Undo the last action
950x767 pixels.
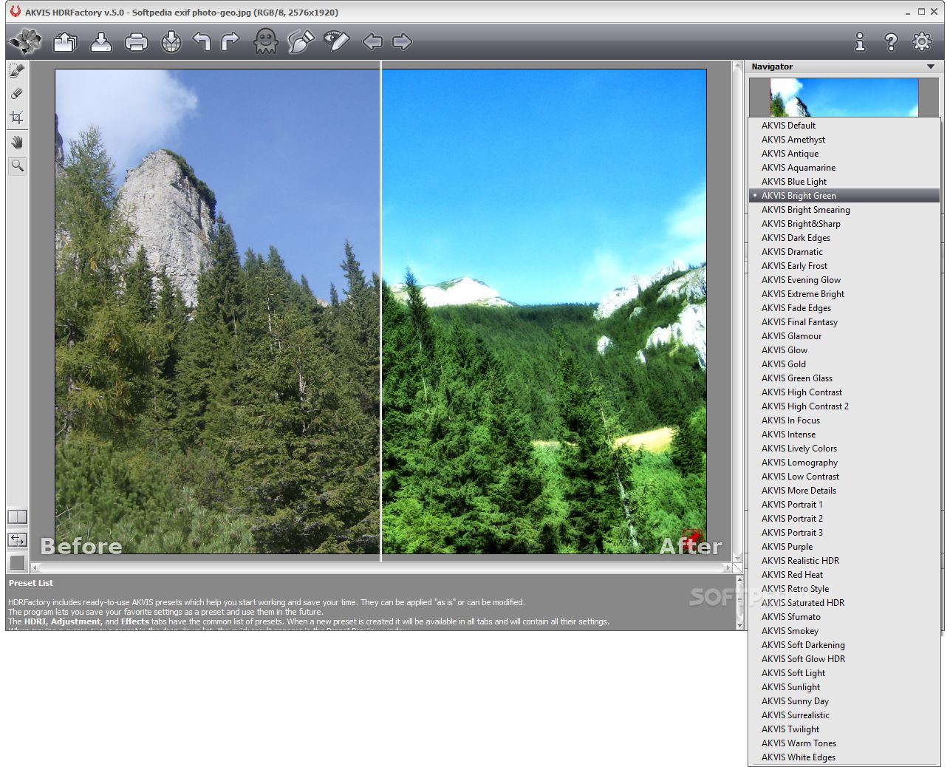201,41
